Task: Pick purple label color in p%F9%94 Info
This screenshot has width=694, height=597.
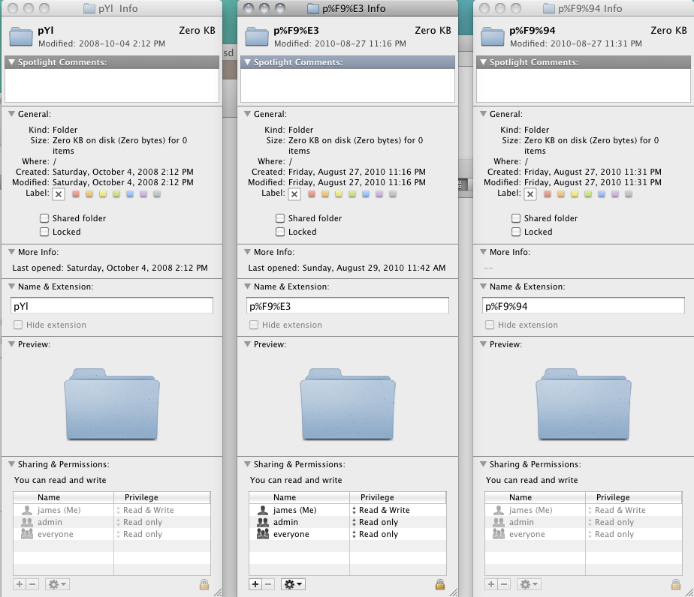Action: (x=615, y=194)
